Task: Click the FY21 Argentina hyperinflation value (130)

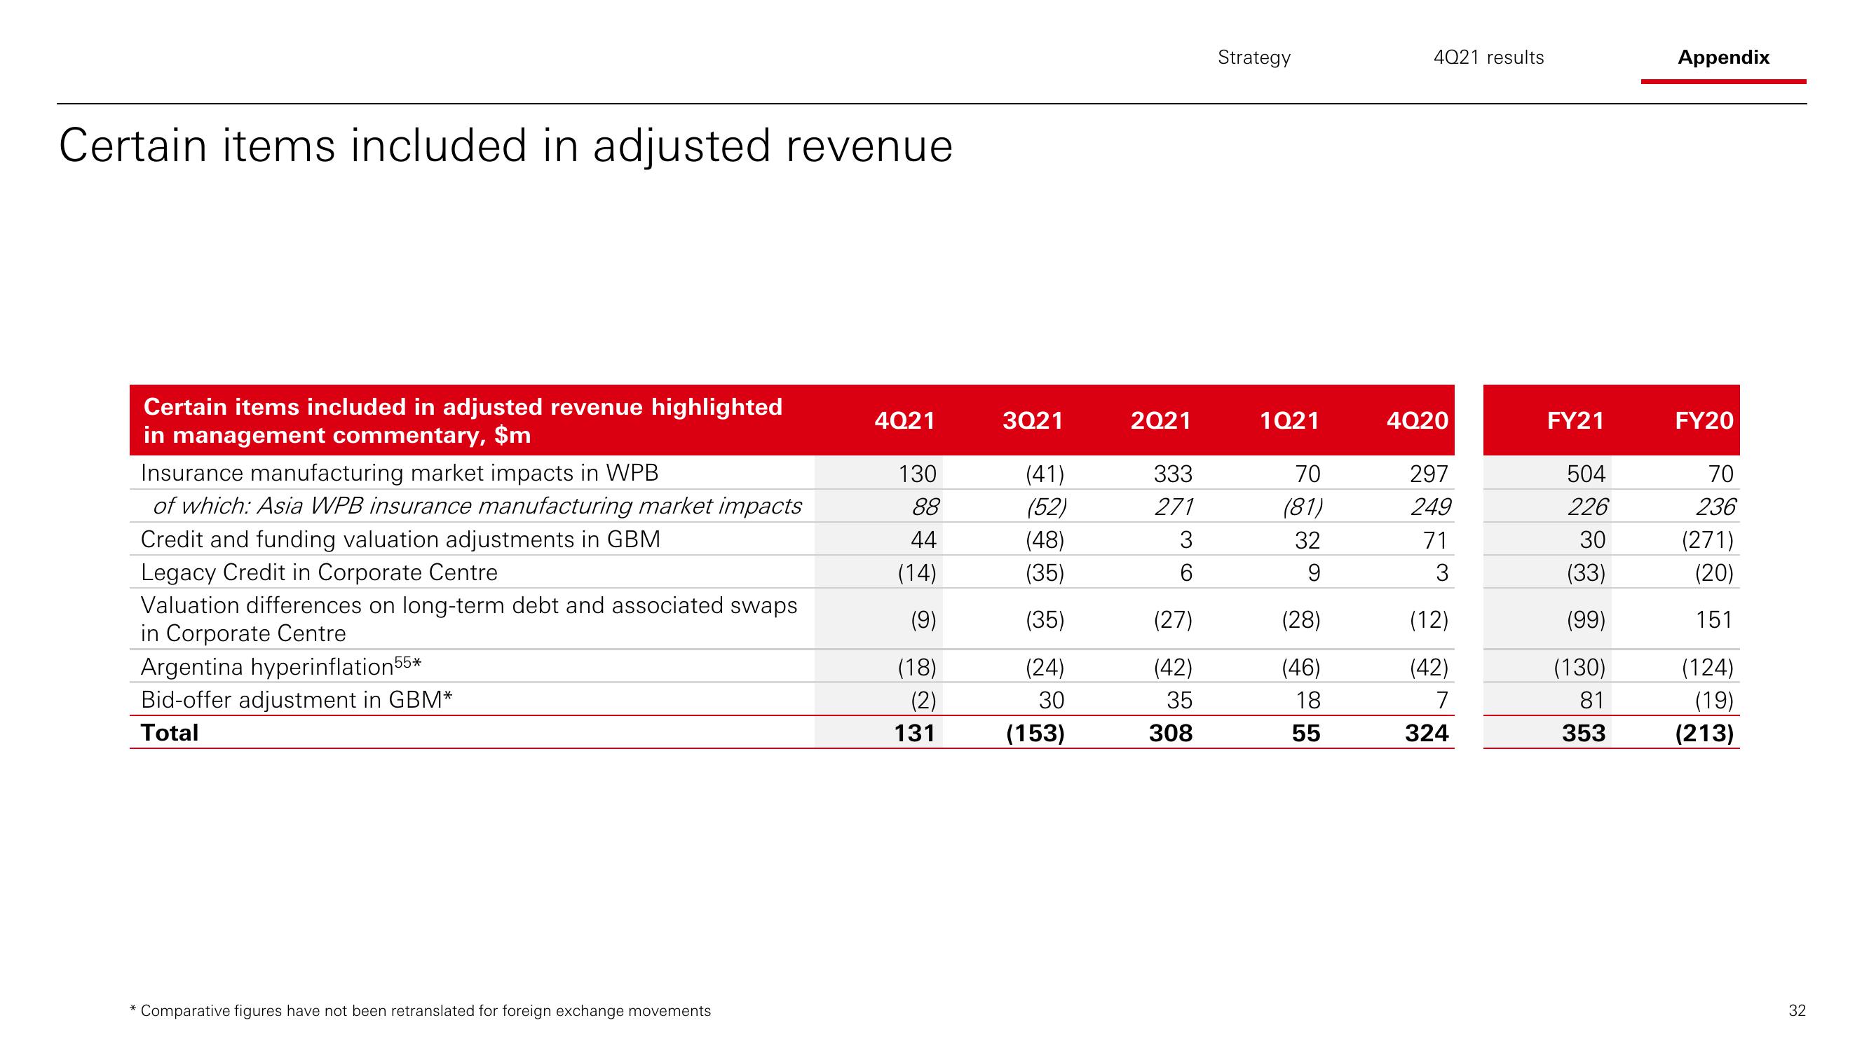Action: click(1579, 666)
